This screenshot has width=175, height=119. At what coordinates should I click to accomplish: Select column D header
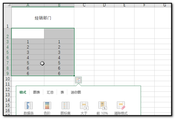click(104, 5)
